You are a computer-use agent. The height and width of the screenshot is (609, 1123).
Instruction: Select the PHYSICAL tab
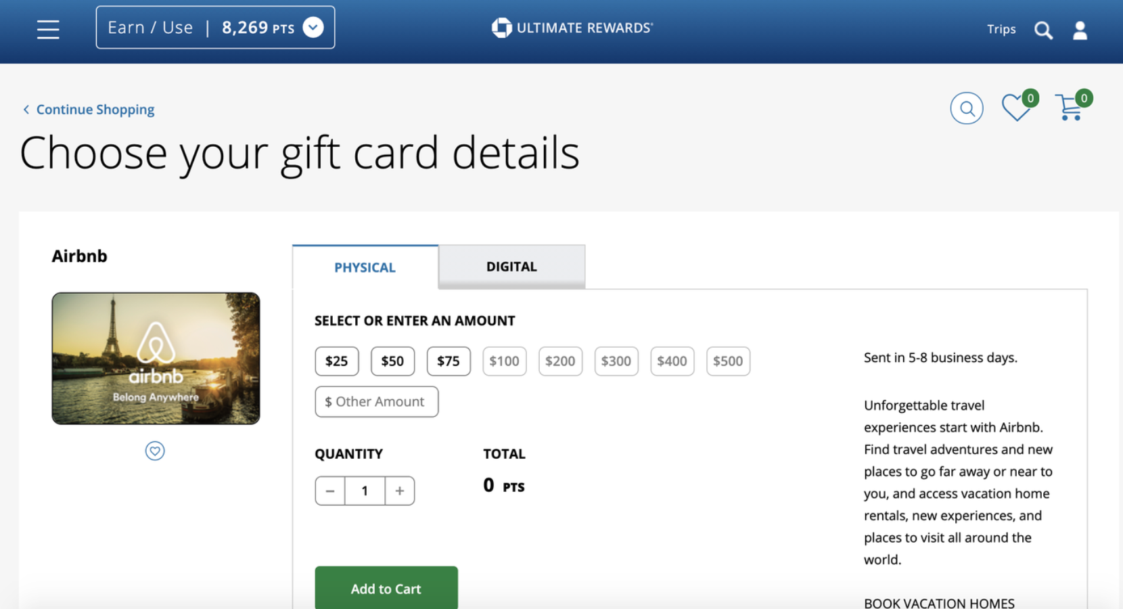pos(365,267)
